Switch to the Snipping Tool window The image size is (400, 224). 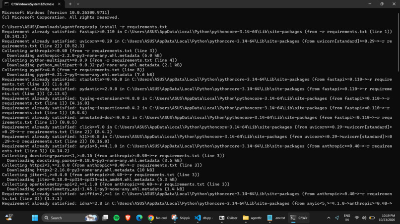click(x=181, y=218)
